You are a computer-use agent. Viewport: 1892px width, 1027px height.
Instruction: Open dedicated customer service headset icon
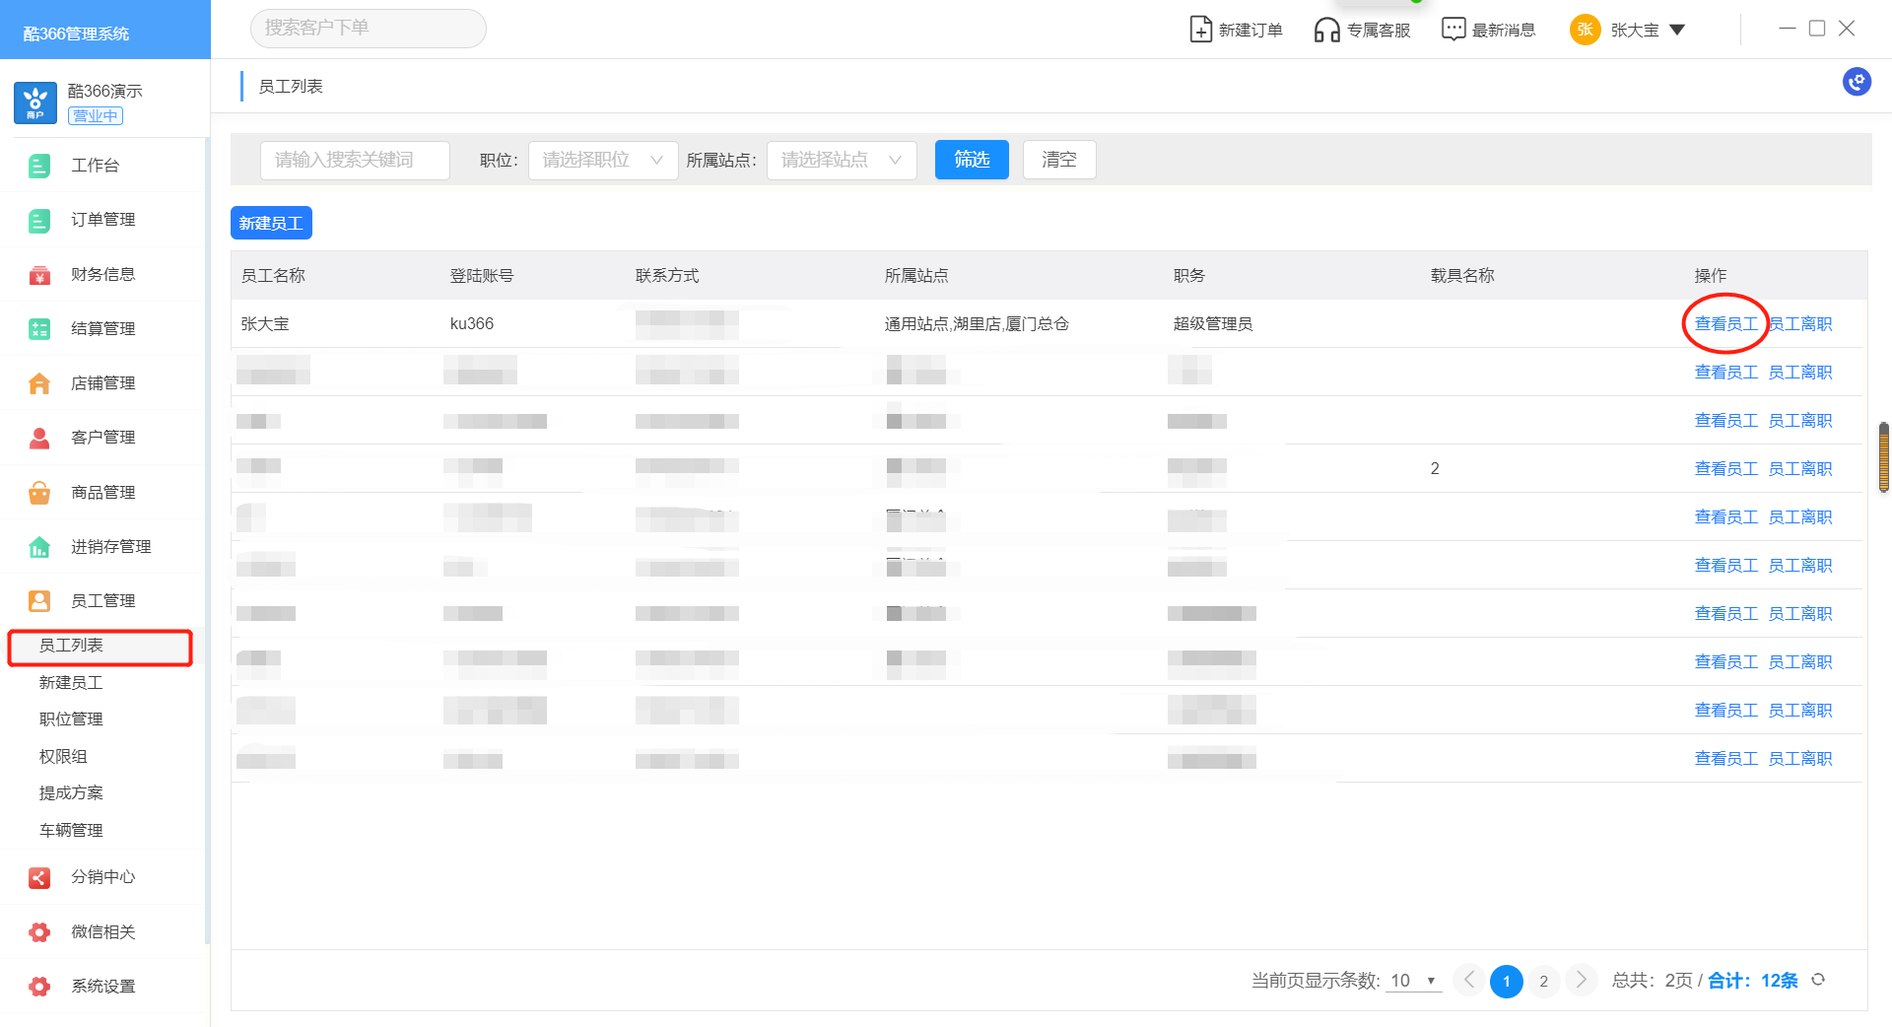(x=1326, y=30)
